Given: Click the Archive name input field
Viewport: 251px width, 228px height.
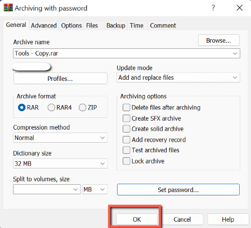Looking at the screenshot, I should tap(127, 53).
